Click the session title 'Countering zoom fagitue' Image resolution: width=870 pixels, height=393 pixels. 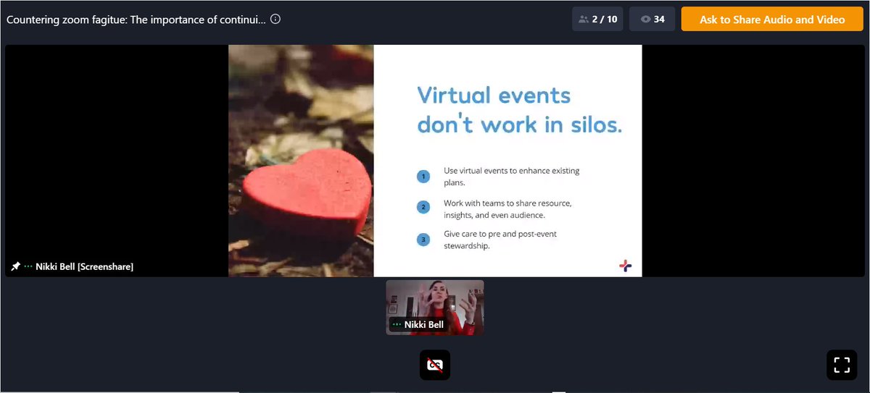[136, 20]
